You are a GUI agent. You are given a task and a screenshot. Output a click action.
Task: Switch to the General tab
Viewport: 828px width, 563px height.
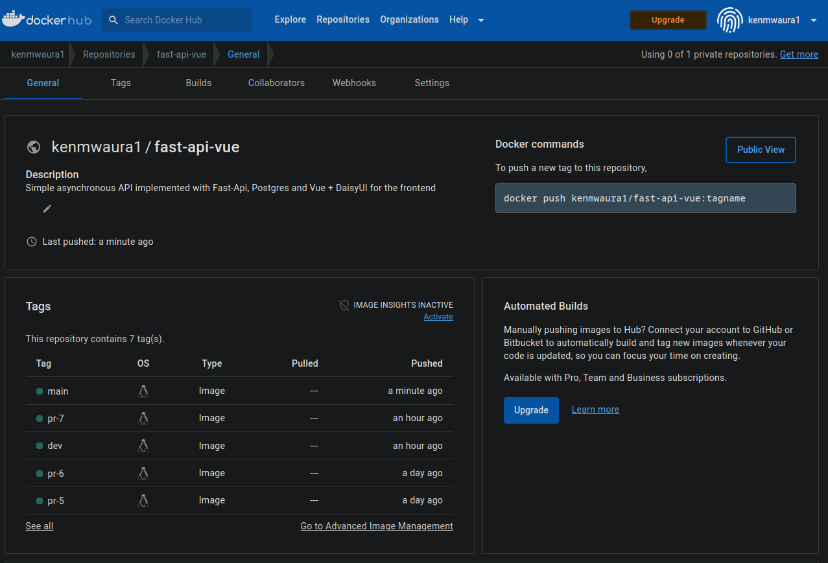43,83
